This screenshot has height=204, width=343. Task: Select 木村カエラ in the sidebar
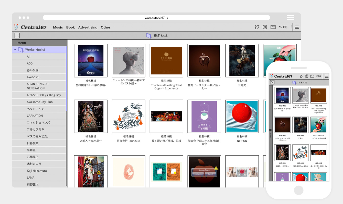(39, 164)
